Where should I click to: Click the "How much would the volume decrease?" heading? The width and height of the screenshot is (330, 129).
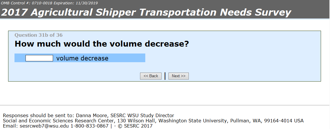click(x=102, y=44)
